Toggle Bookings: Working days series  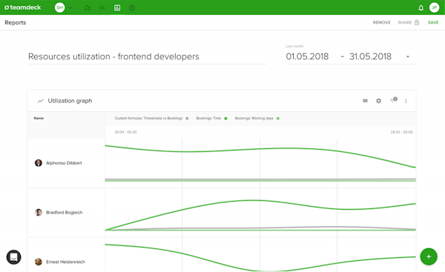(257, 119)
